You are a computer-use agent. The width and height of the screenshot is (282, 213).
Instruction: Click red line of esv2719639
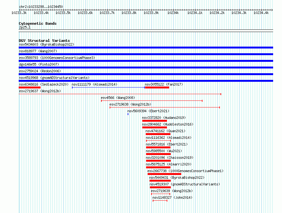click(x=161, y=194)
